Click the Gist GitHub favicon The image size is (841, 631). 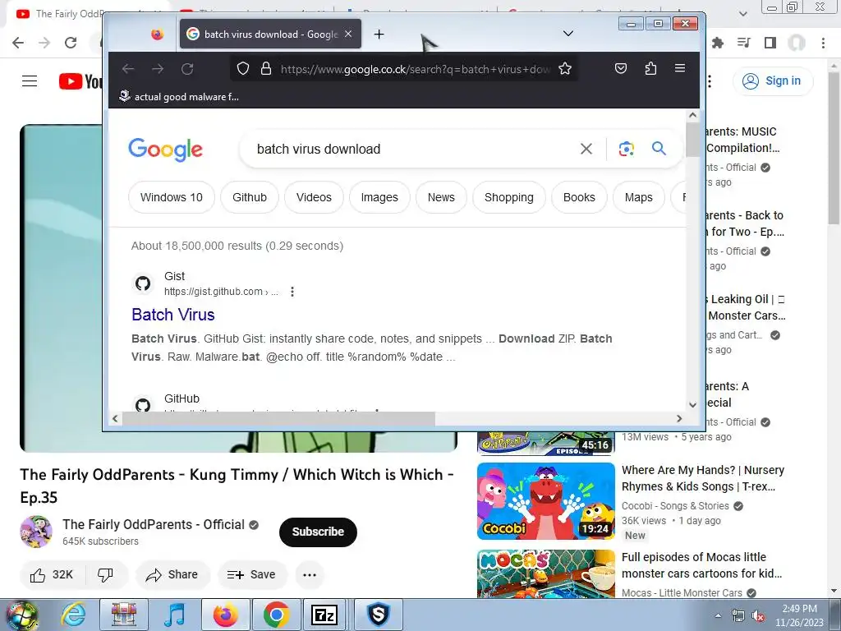pos(143,283)
